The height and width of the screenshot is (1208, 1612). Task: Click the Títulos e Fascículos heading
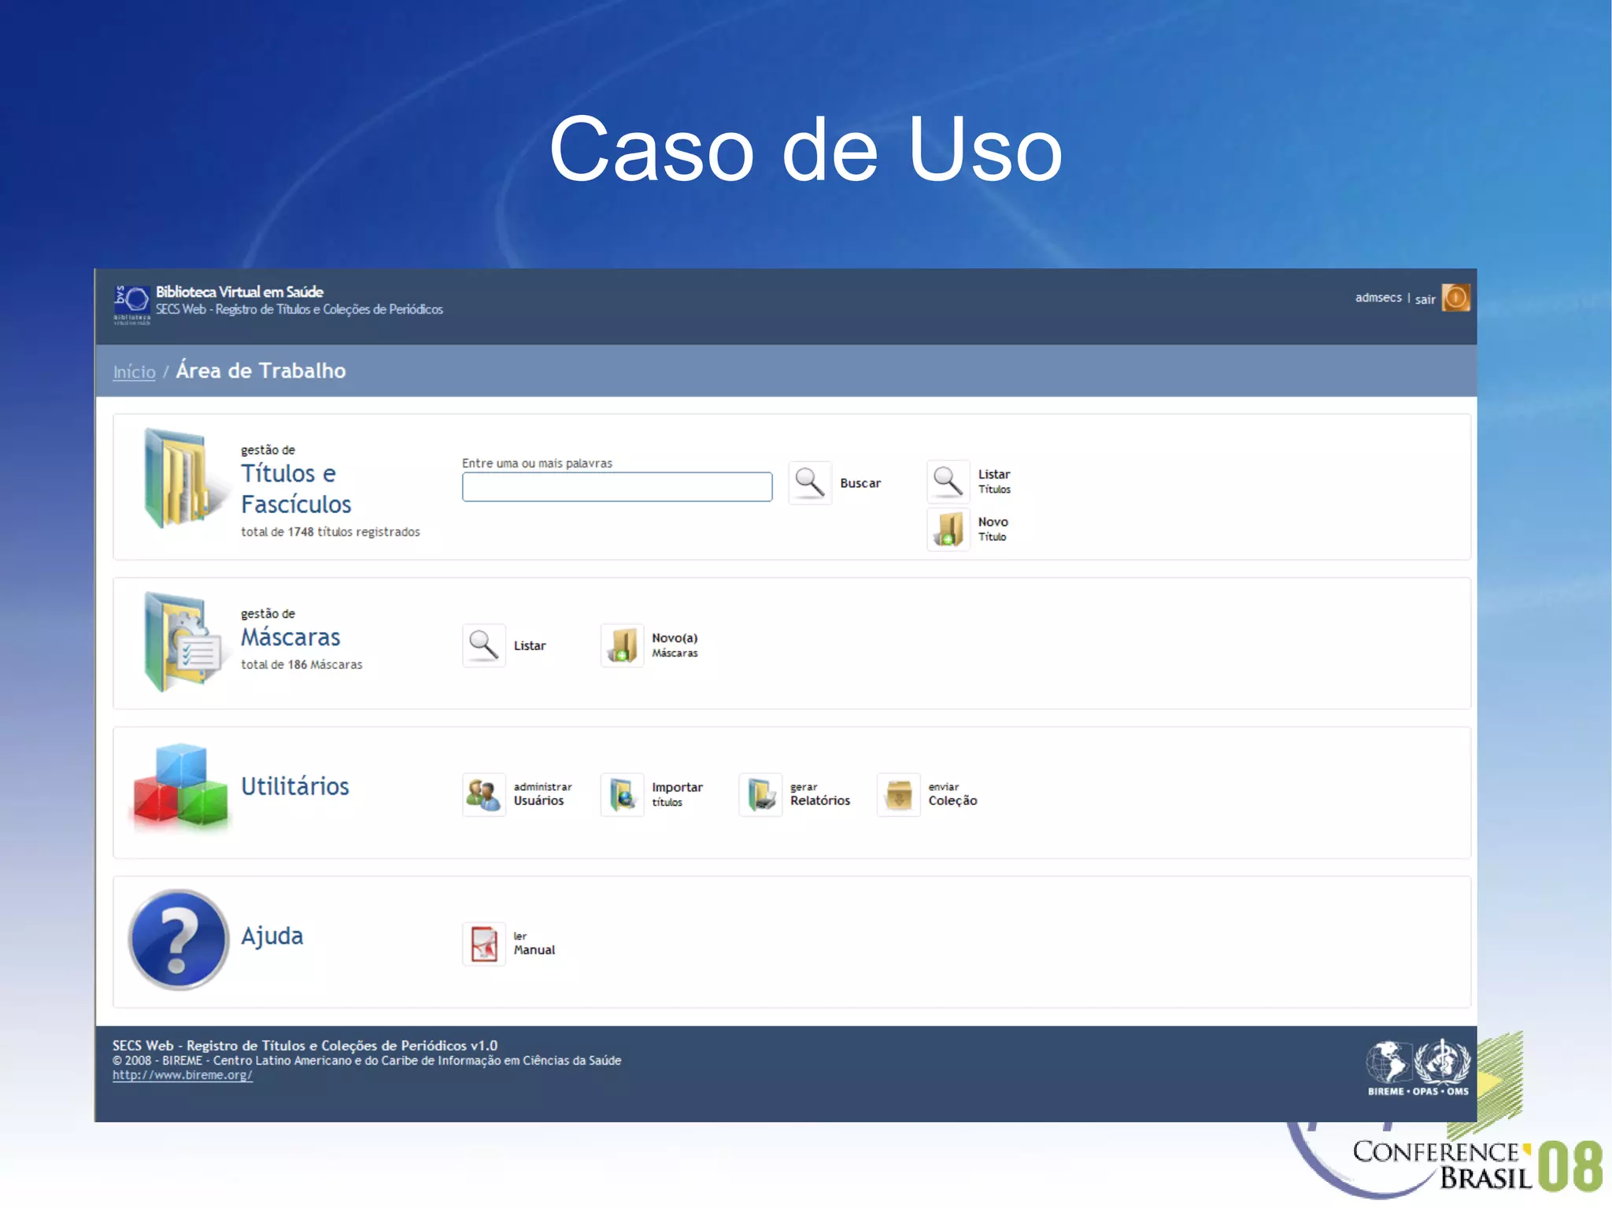[296, 488]
